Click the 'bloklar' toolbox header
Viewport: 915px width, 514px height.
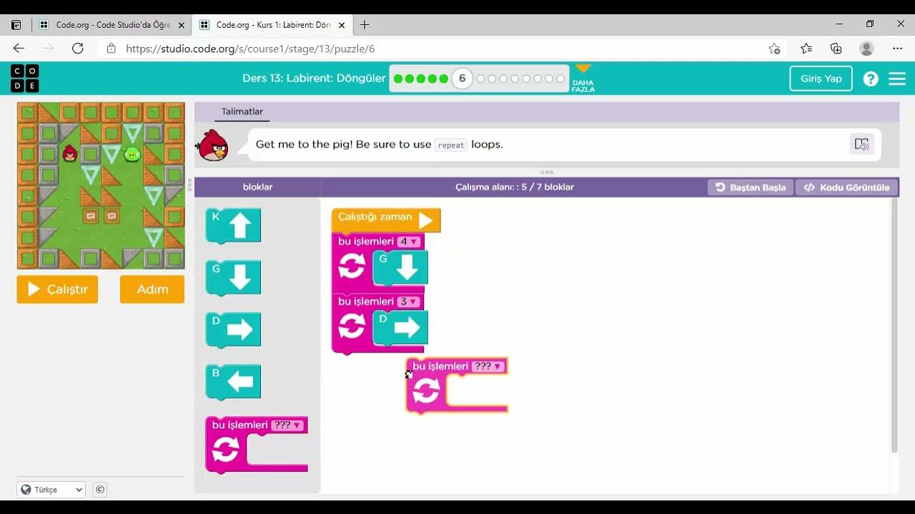pos(257,187)
